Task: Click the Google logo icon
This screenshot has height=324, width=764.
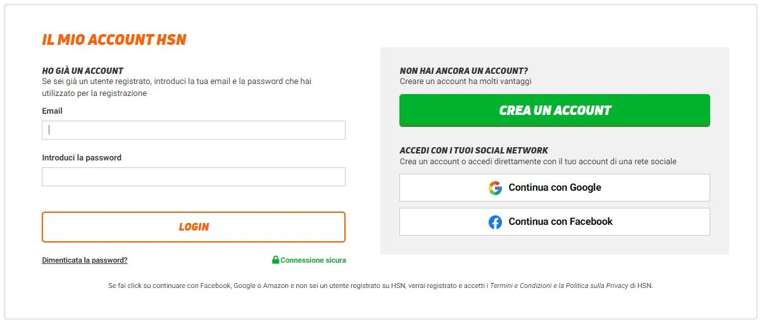Action: pos(495,188)
